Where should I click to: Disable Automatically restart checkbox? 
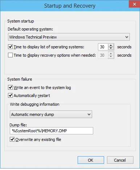(x=10, y=96)
